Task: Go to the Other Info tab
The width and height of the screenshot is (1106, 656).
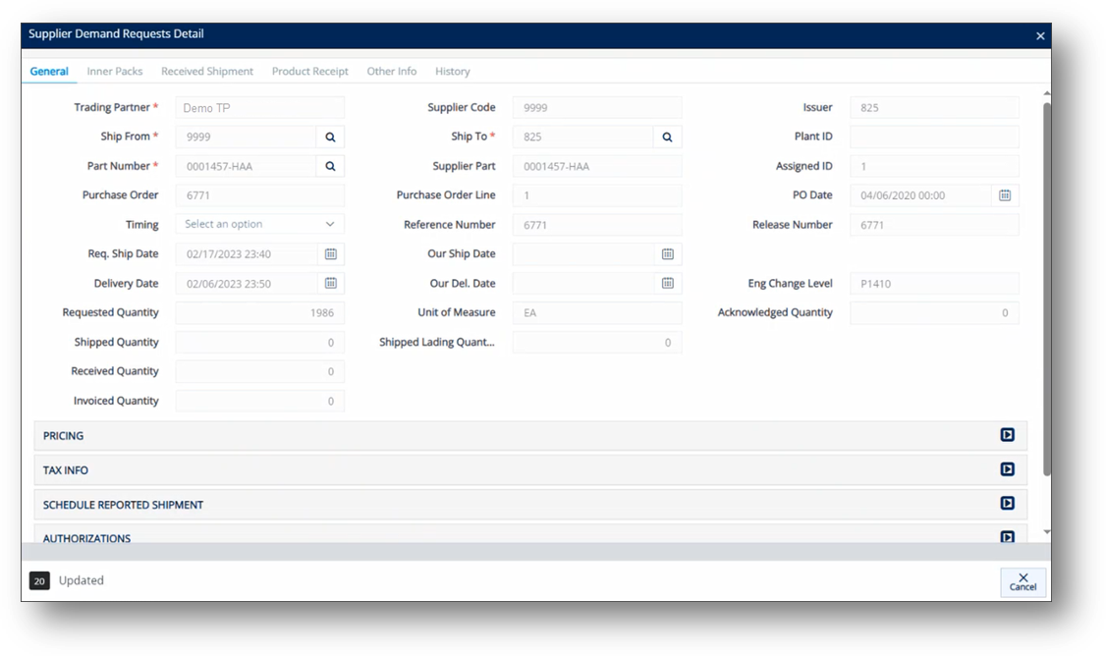Action: tap(392, 72)
